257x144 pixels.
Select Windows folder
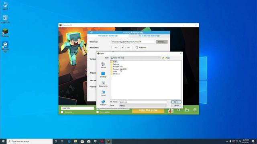[x=115, y=74]
